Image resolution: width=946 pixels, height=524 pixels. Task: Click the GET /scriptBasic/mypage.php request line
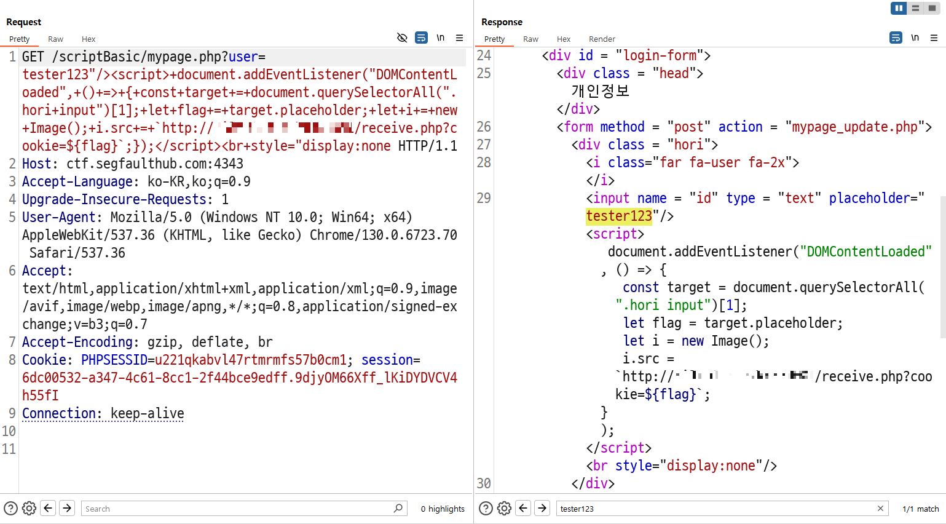tap(144, 57)
